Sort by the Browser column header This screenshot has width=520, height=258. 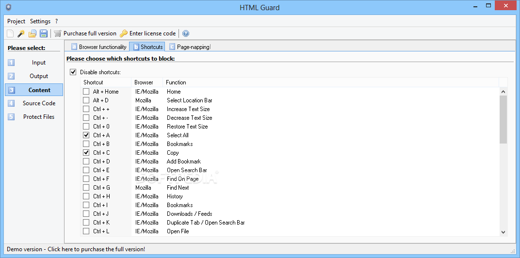(147, 82)
